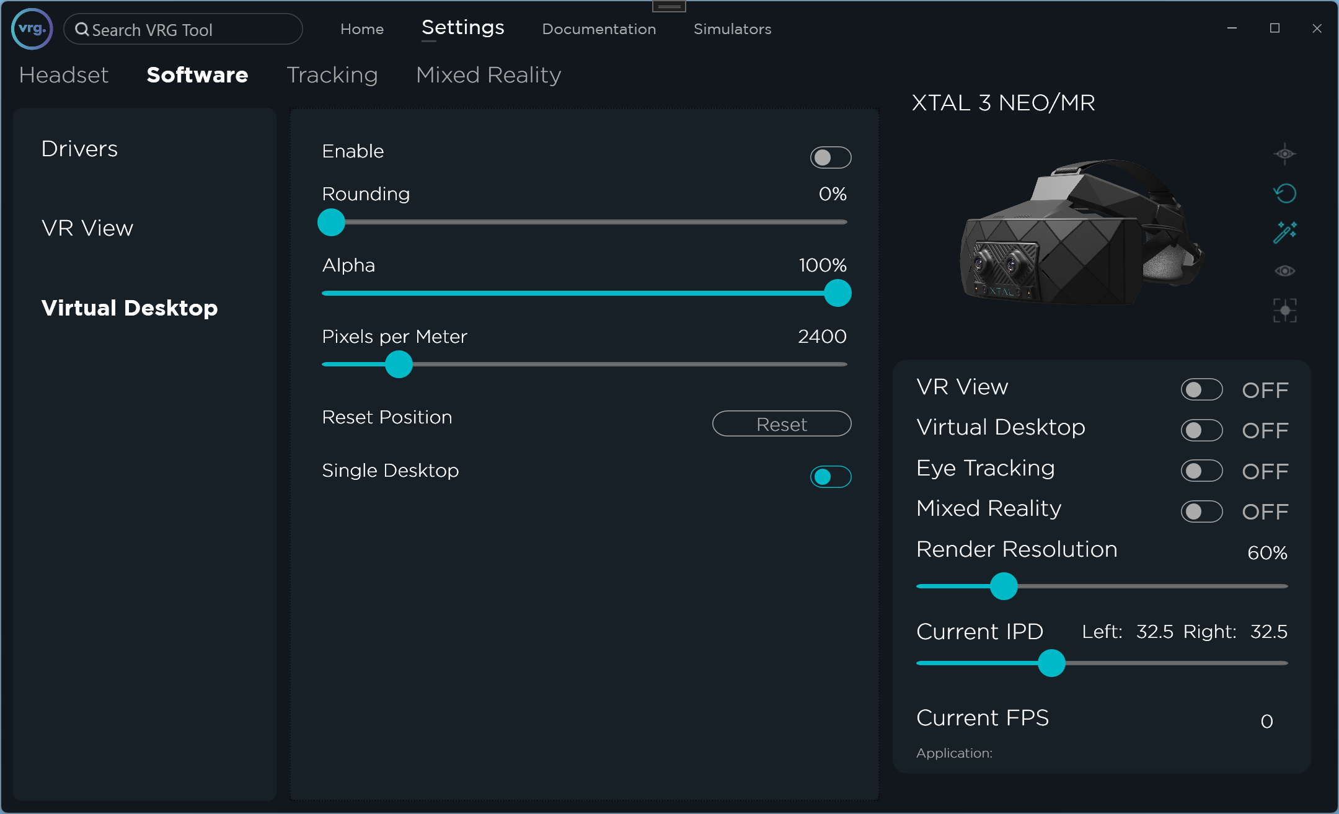The height and width of the screenshot is (814, 1339).
Task: Click the Alpha slider handle
Action: coord(837,293)
